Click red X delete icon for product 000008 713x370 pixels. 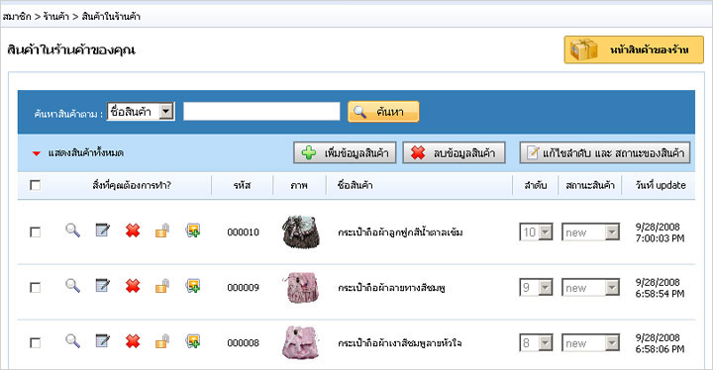133,341
